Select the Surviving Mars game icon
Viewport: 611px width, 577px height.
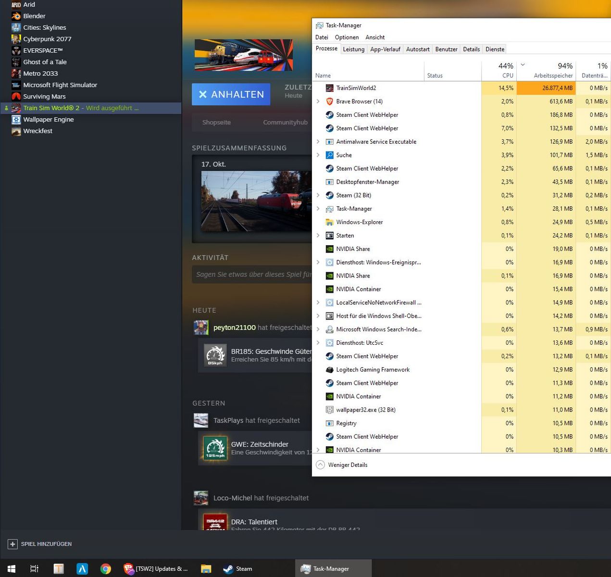point(16,97)
